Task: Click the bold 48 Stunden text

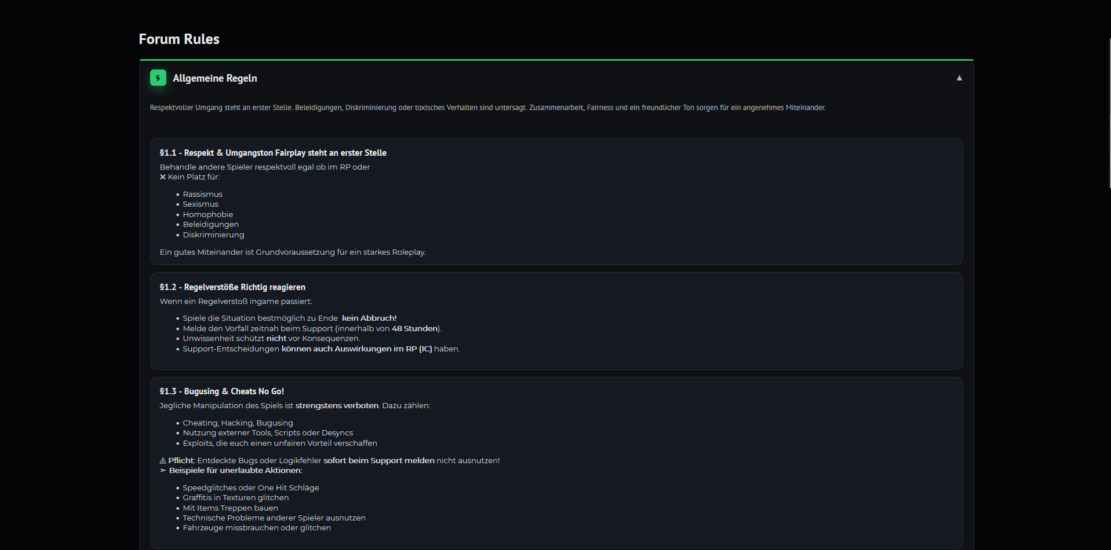Action: point(415,329)
